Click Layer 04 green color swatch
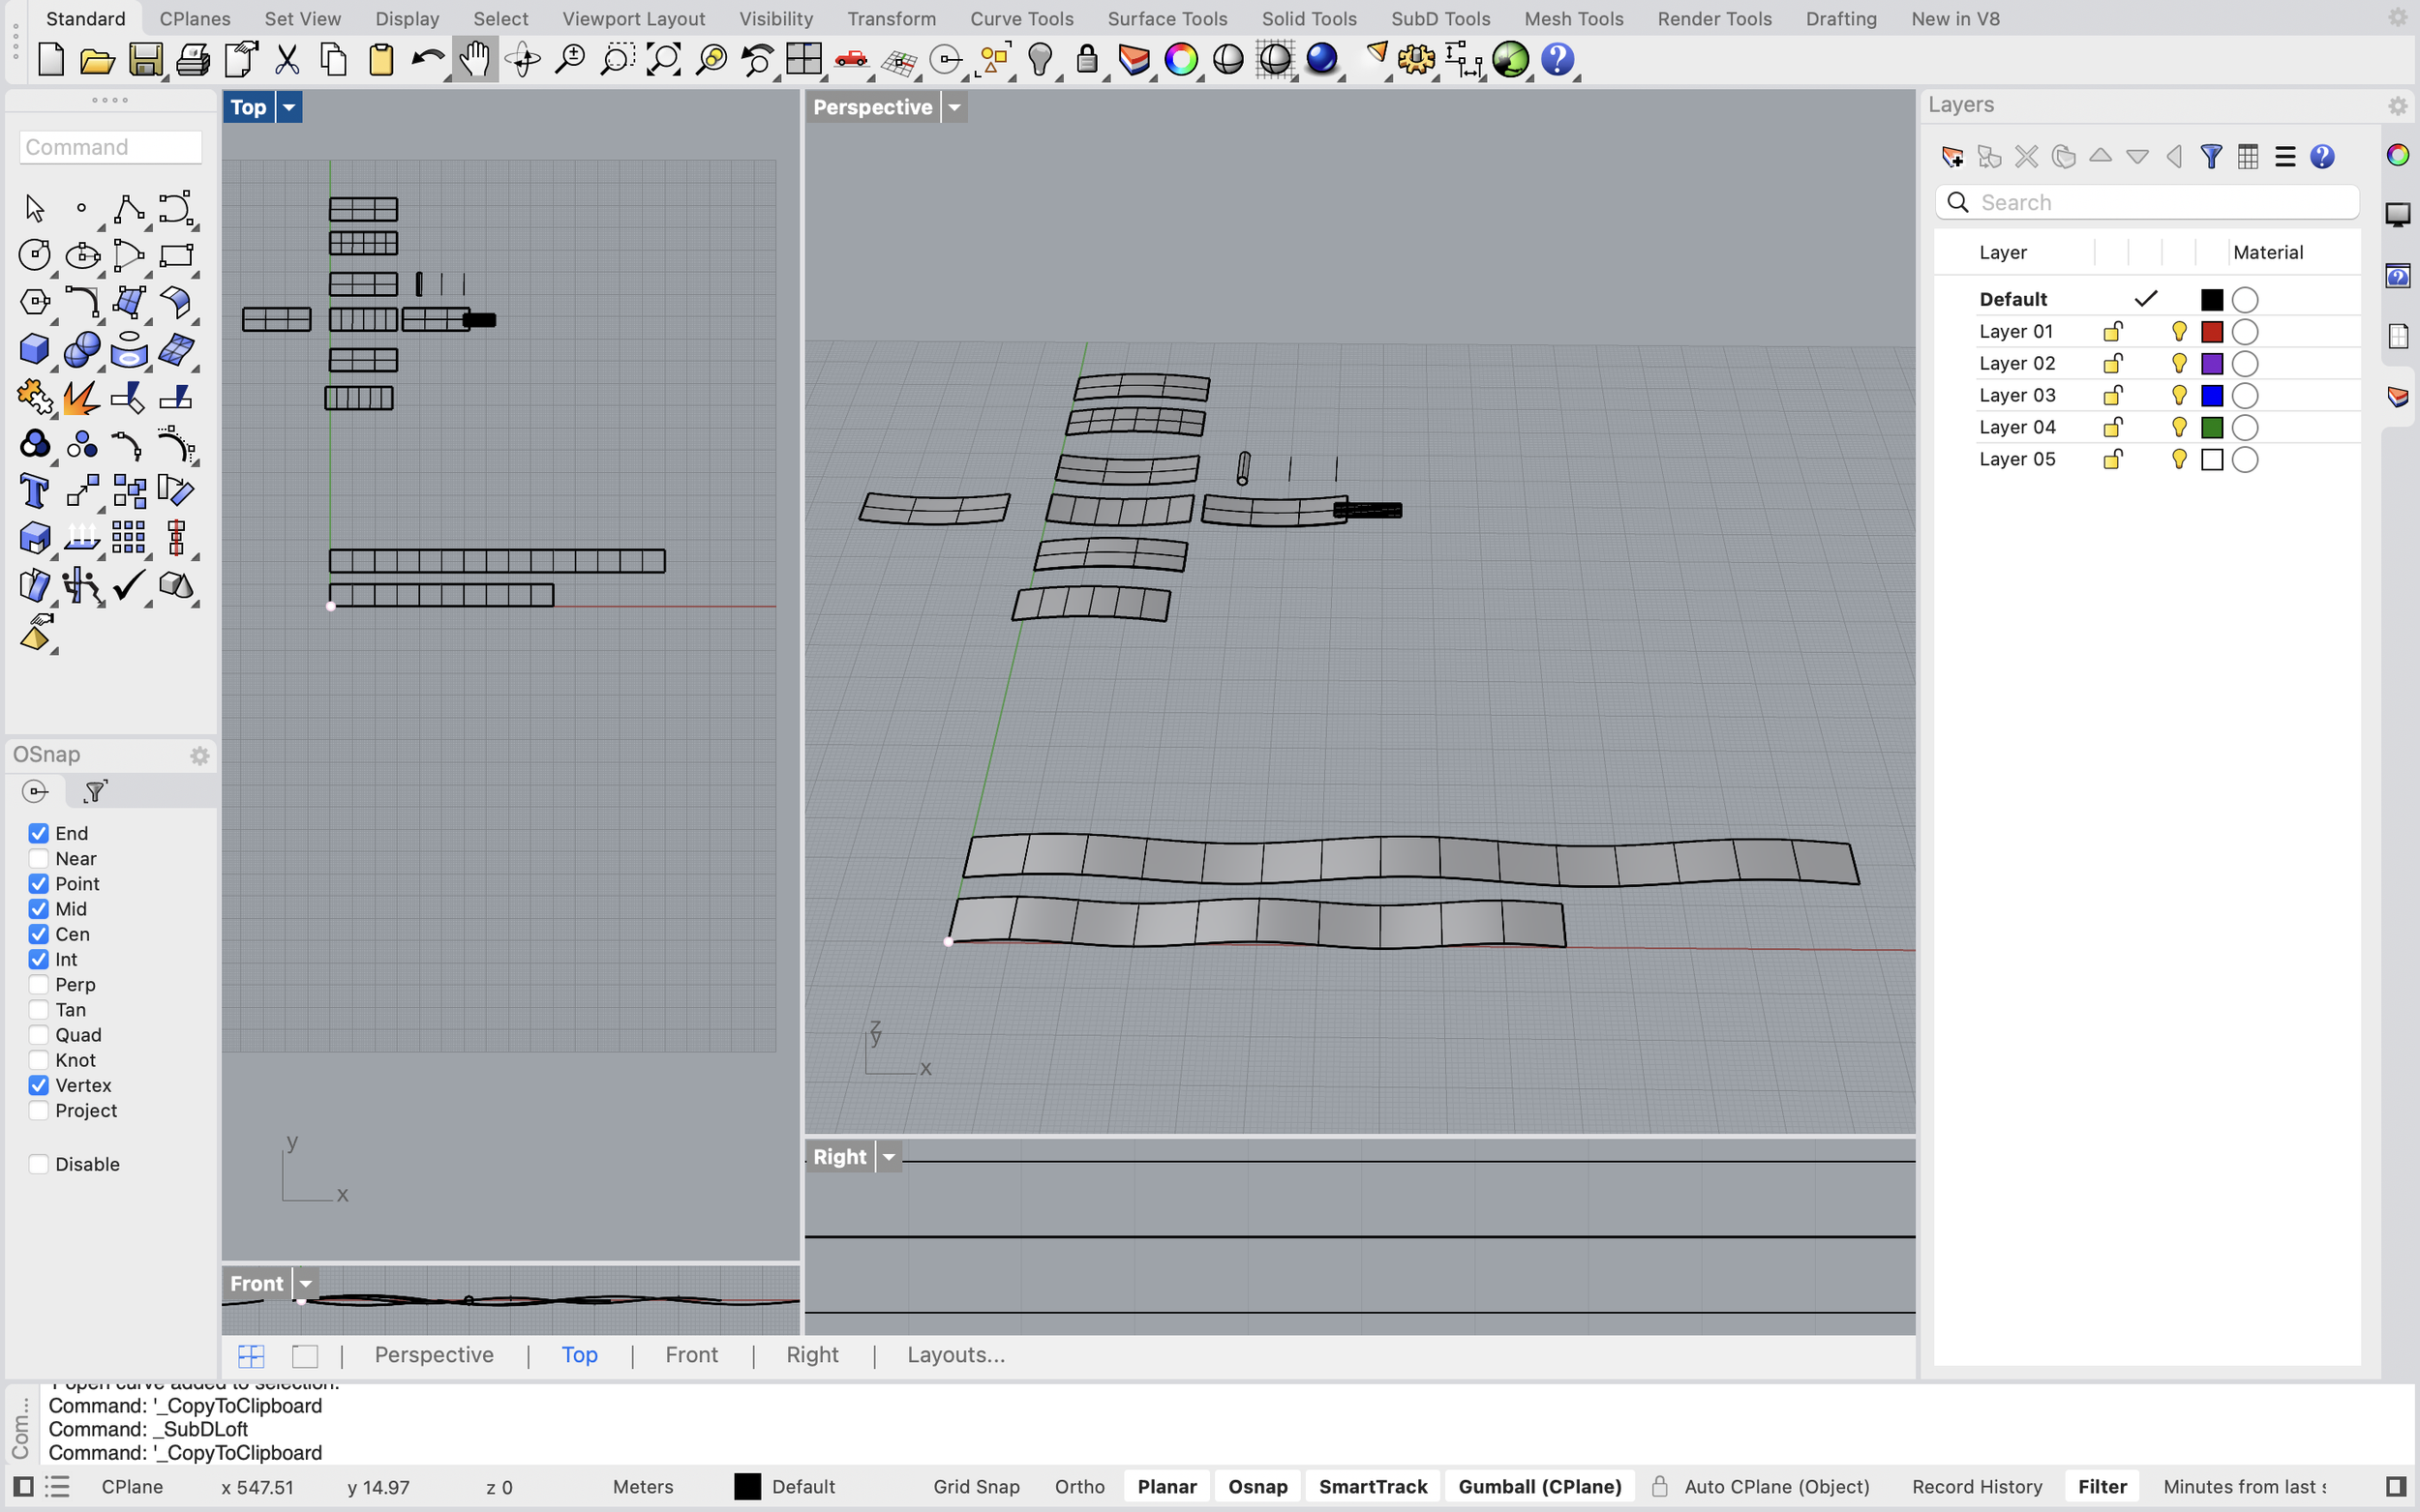Image resolution: width=2420 pixels, height=1512 pixels. (x=2212, y=427)
